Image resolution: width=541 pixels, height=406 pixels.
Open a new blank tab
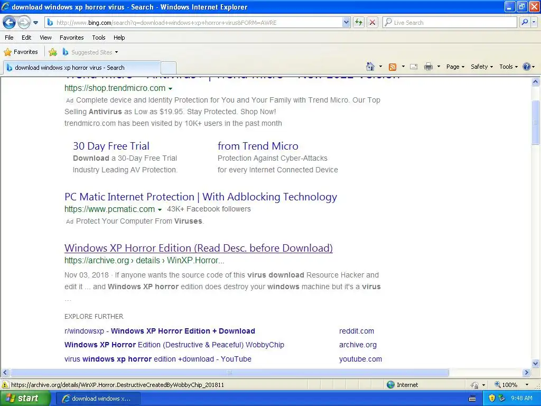[169, 68]
